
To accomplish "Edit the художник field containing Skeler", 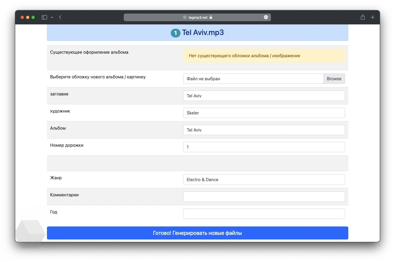I will [x=264, y=113].
